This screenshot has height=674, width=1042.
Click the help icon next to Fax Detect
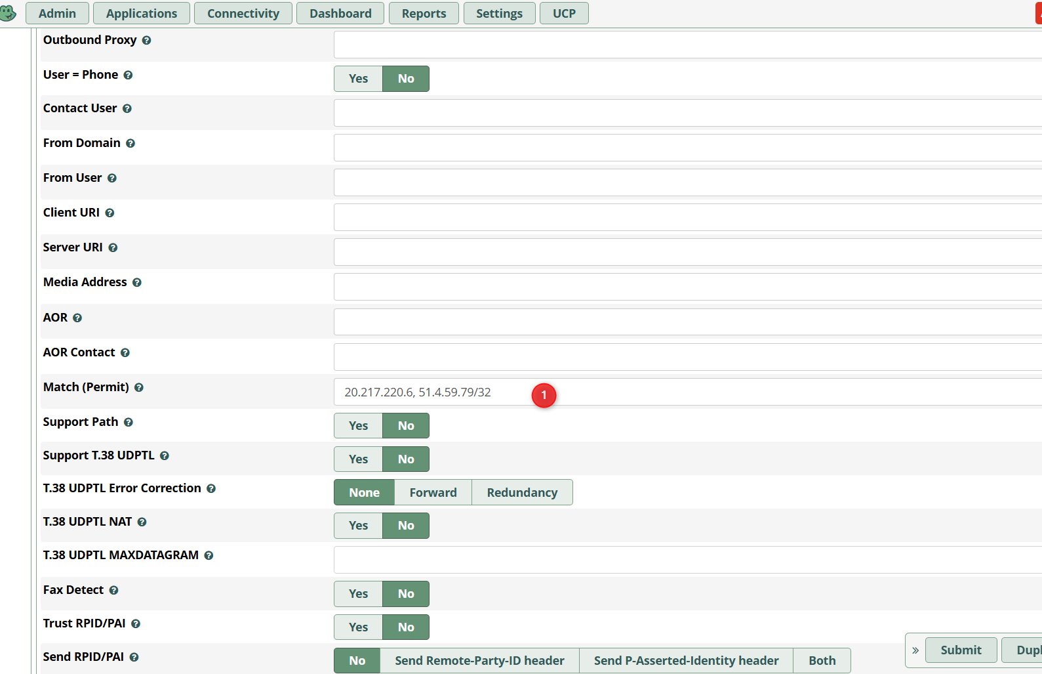[113, 591]
